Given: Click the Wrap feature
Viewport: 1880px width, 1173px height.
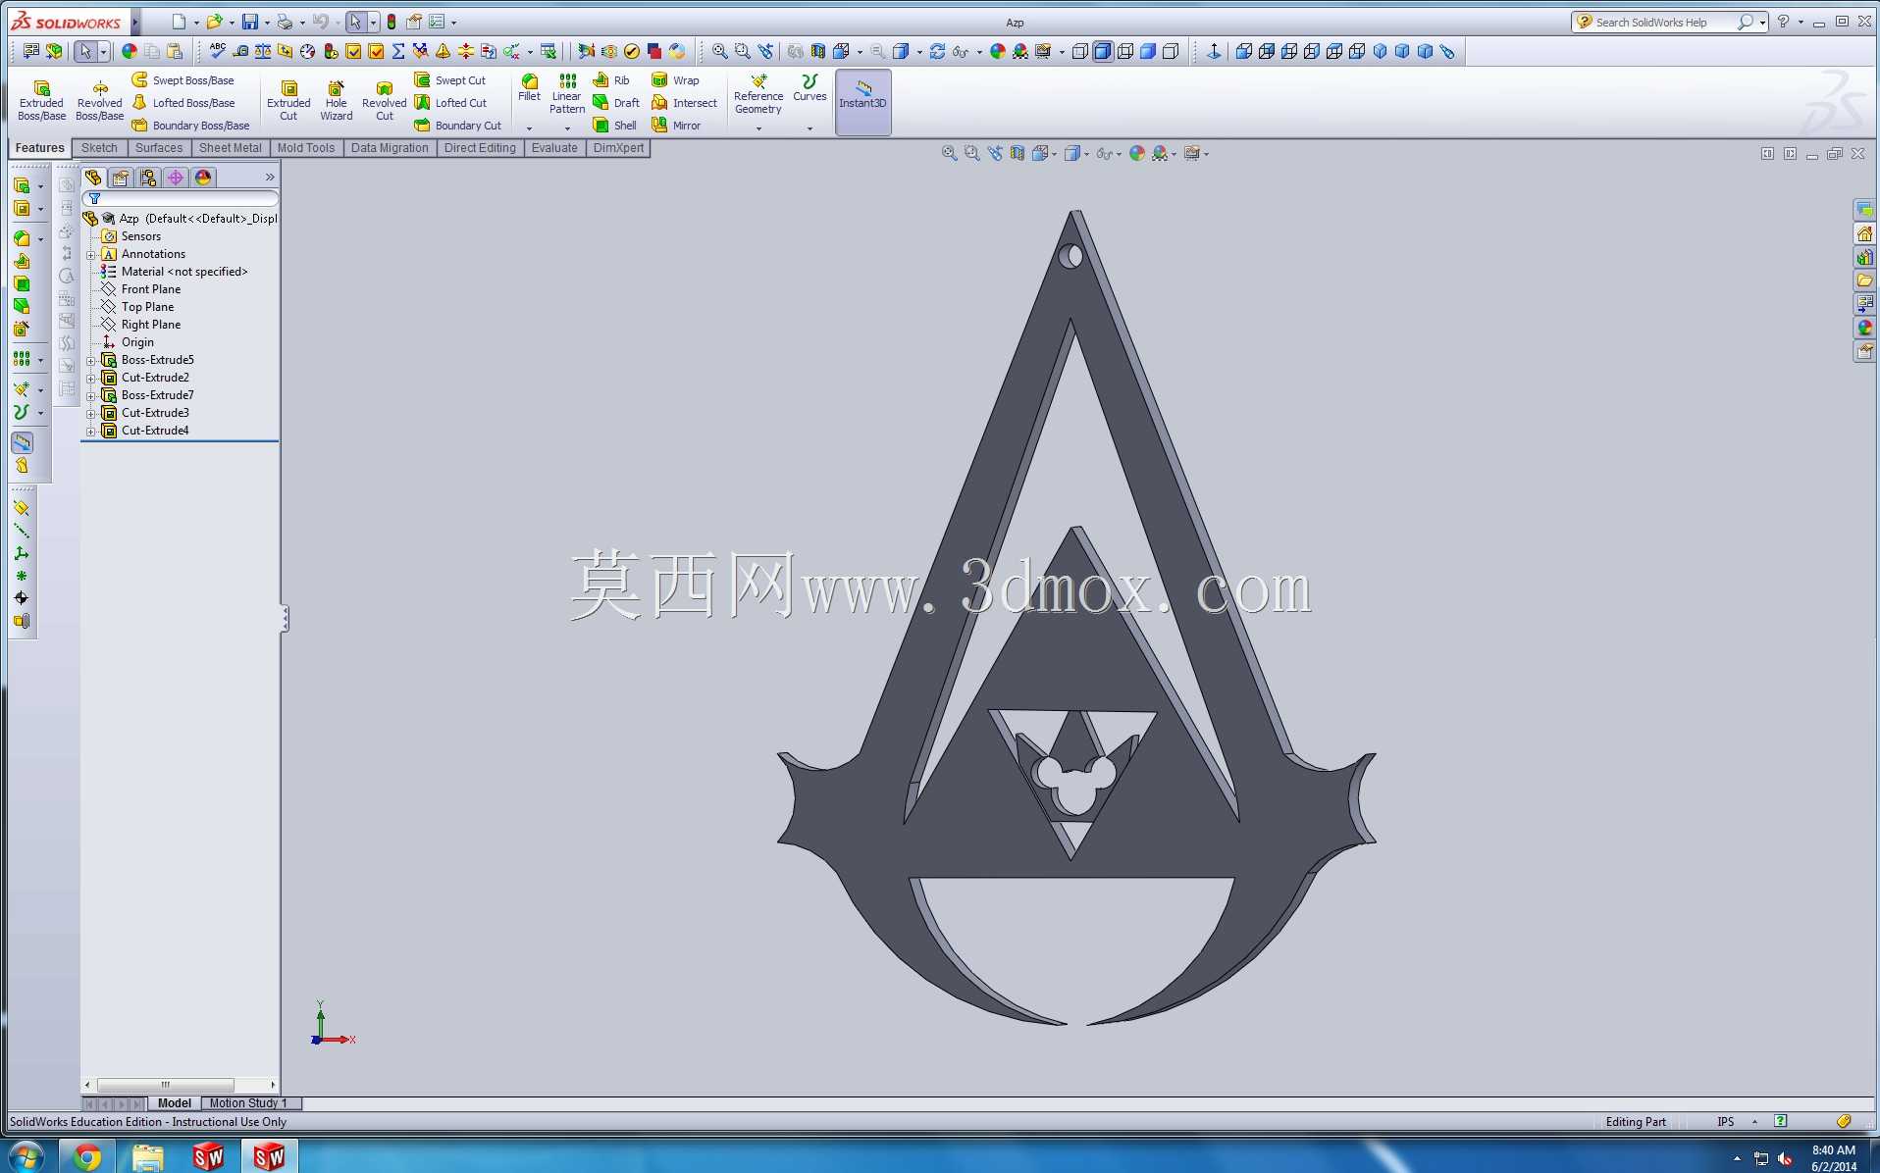Looking at the screenshot, I should click(x=676, y=80).
